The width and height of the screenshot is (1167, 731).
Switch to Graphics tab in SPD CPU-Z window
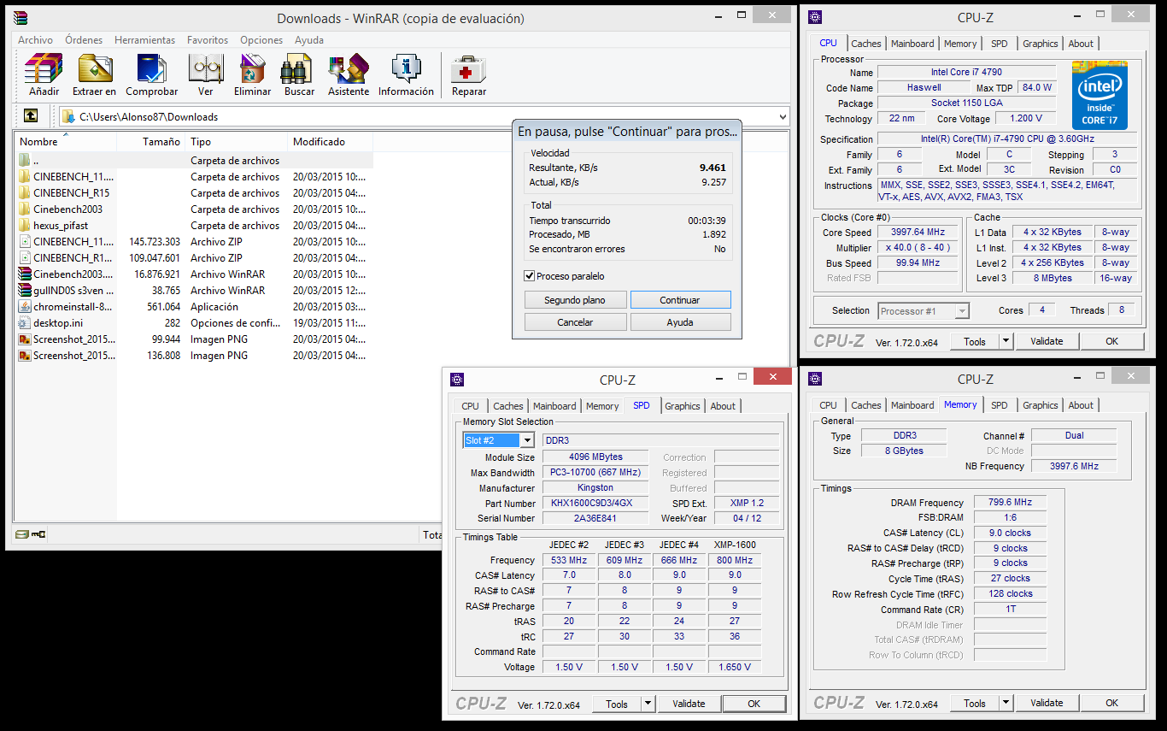click(683, 406)
